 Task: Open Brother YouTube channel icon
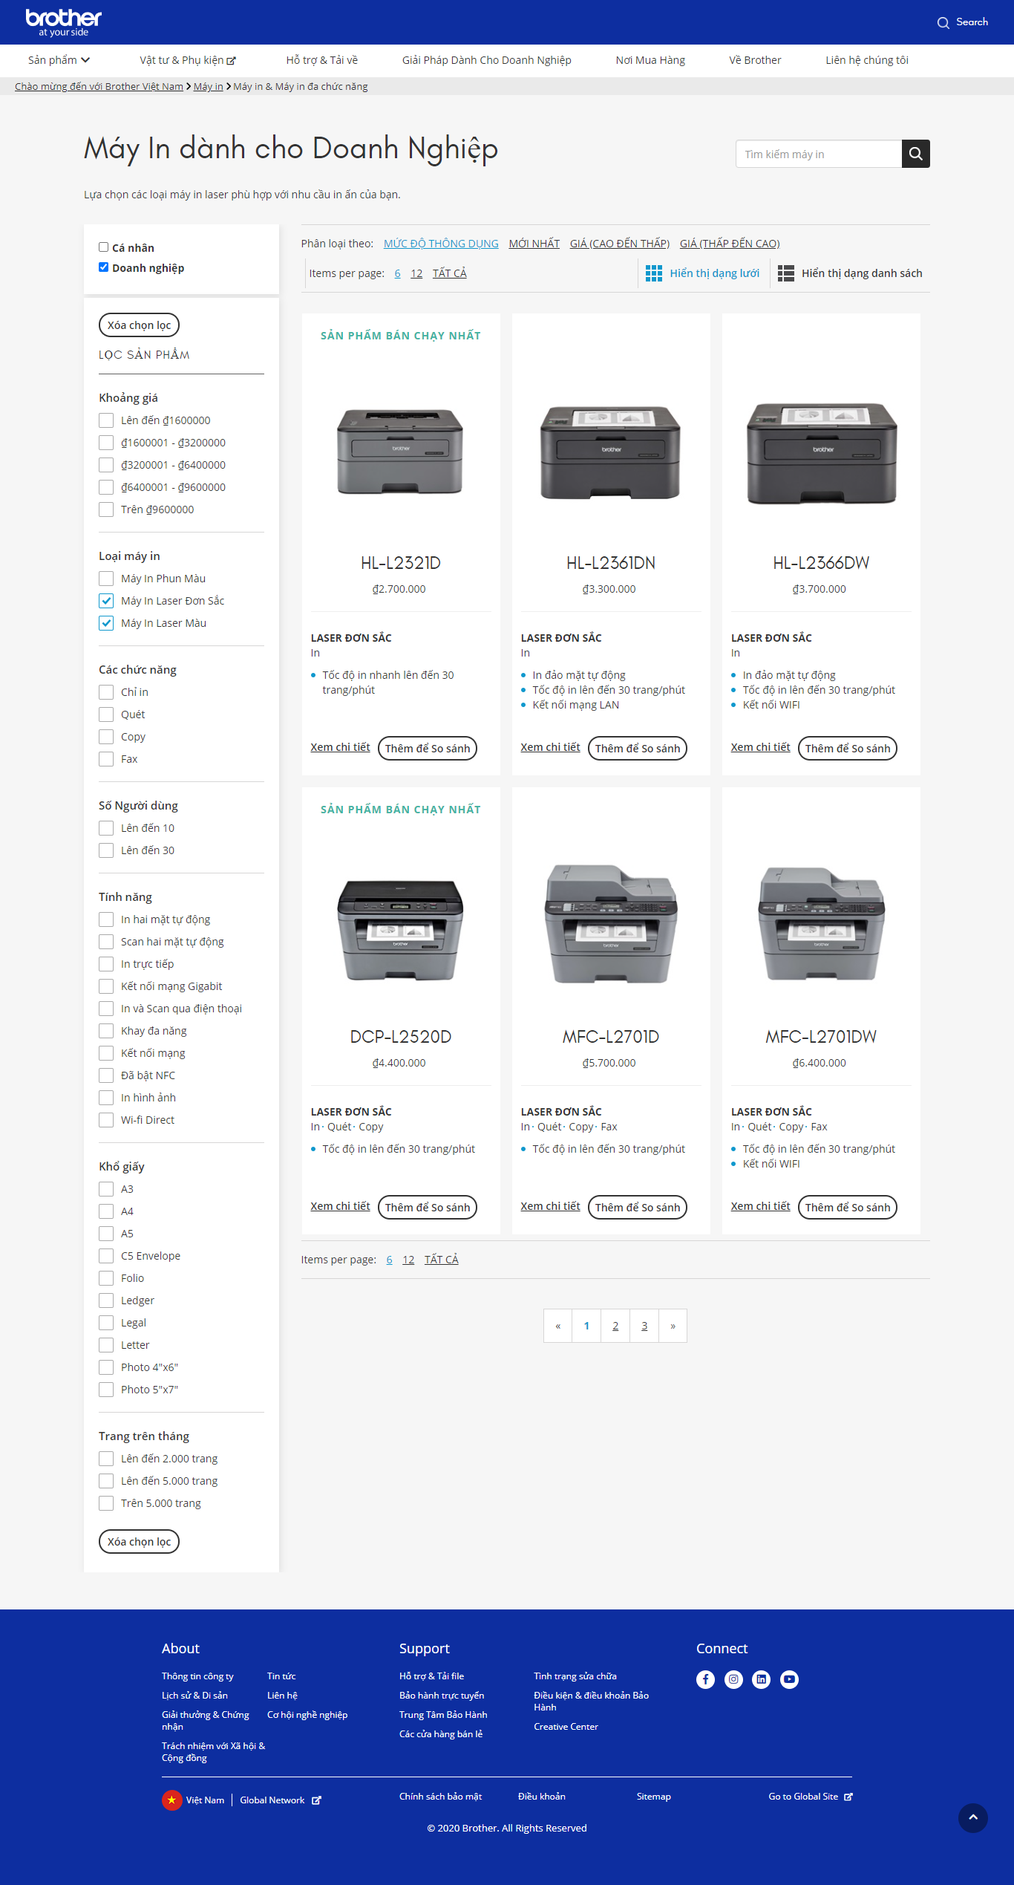pos(789,1679)
